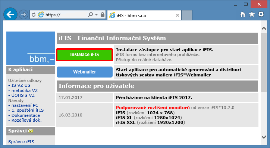Refresh the page with the reload icon

coord(34,15)
